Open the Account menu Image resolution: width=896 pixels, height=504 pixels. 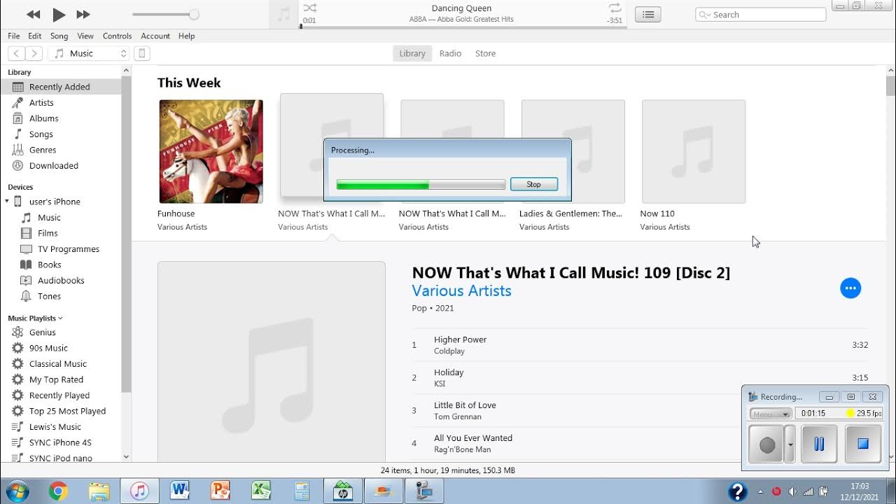coord(155,36)
